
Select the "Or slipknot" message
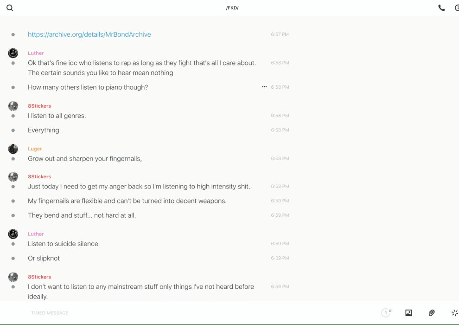tap(44, 258)
